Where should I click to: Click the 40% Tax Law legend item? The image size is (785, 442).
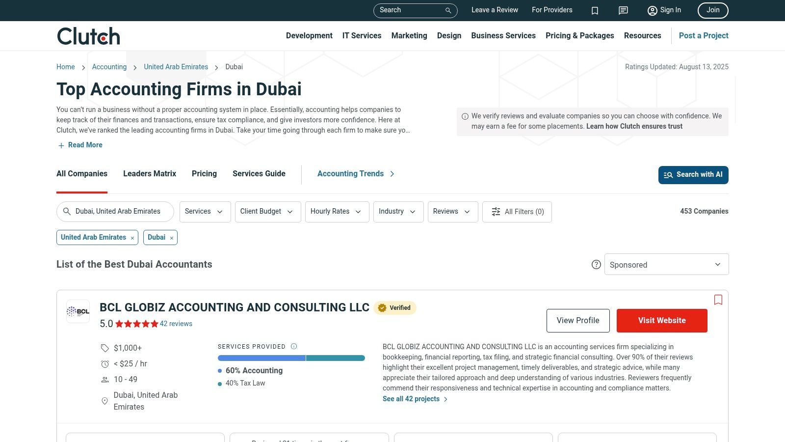tap(241, 383)
